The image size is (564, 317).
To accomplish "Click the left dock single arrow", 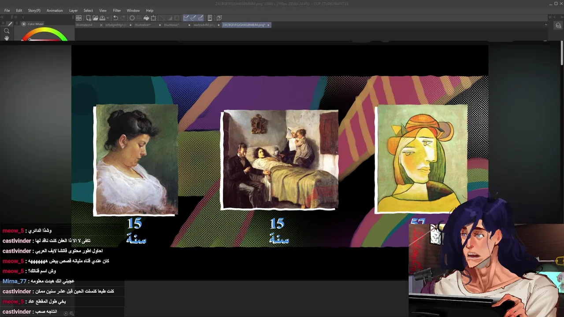I will 23,17.
